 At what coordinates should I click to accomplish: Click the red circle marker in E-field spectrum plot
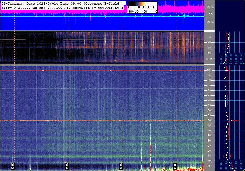click(x=224, y=156)
